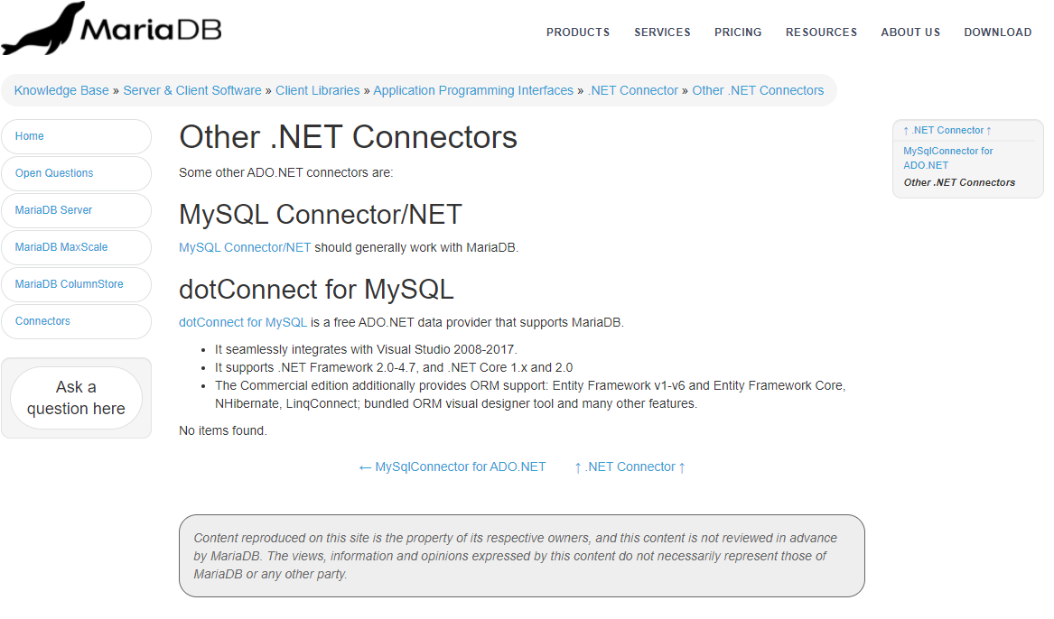
Task: Open the Open Questions sidebar item
Action: [77, 173]
